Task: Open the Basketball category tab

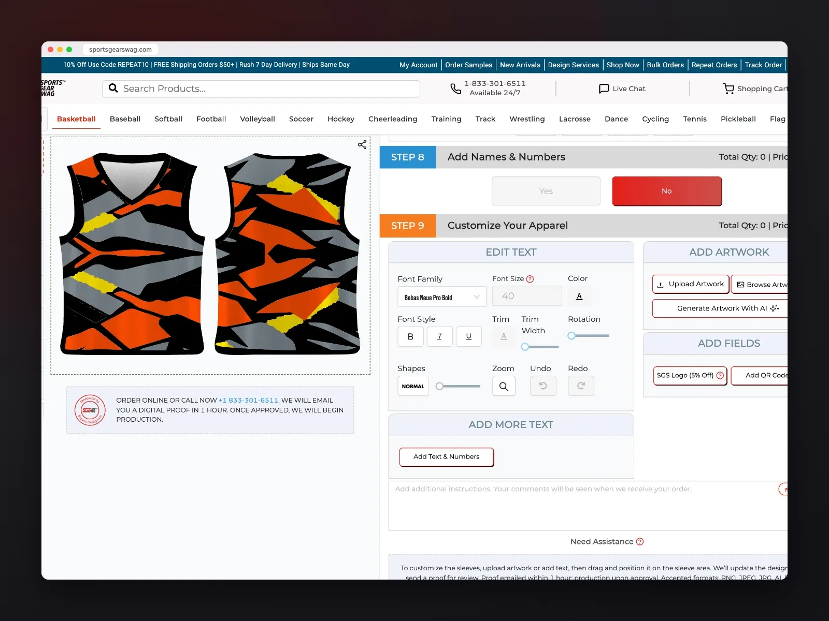Action: pyautogui.click(x=76, y=119)
